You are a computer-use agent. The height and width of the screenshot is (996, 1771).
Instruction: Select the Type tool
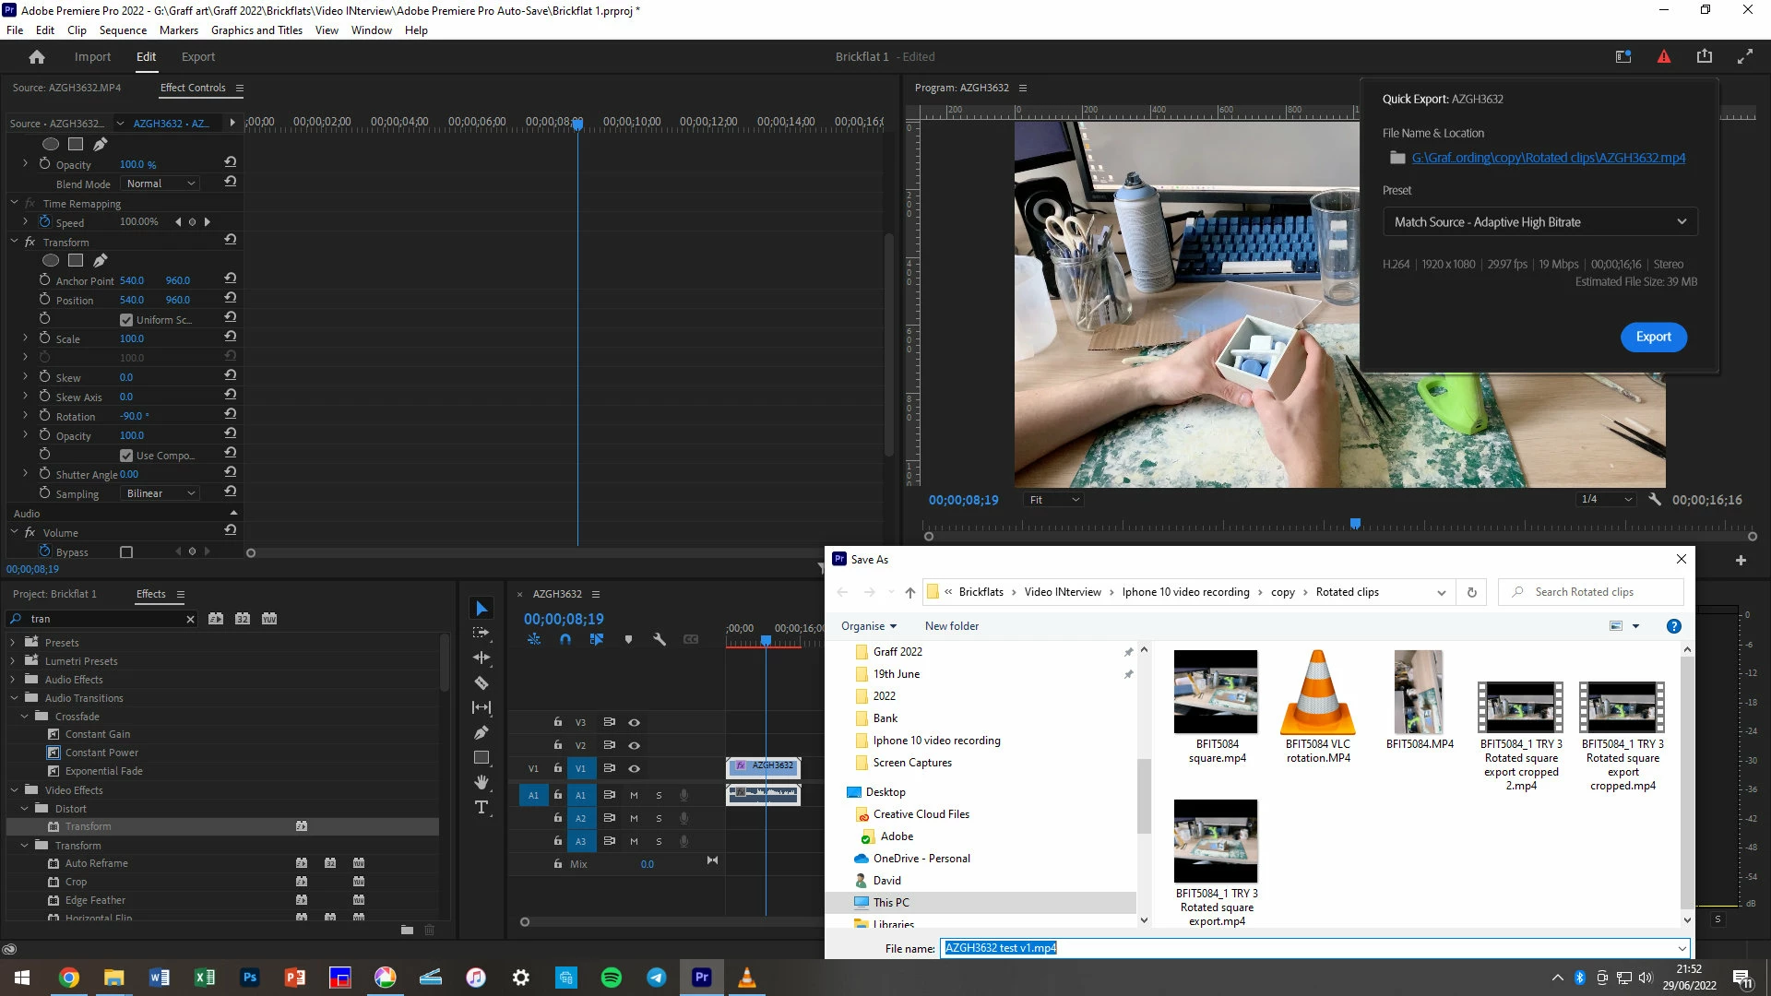481,808
